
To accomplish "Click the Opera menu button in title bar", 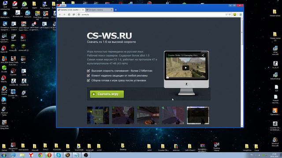I will tap(62, 5).
